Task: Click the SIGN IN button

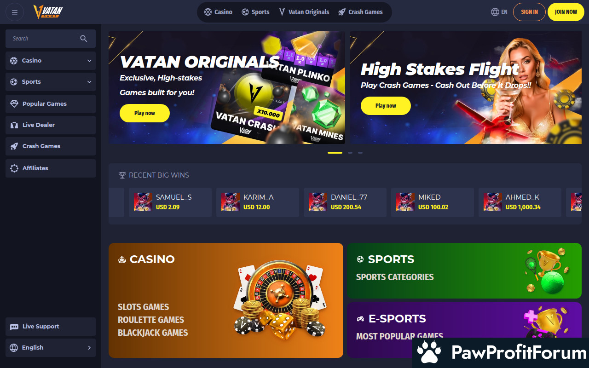Action: tap(529, 12)
